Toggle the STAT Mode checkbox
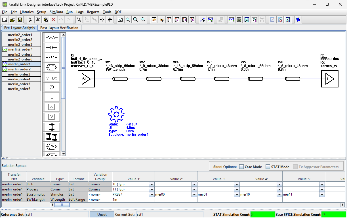 (x=268, y=167)
